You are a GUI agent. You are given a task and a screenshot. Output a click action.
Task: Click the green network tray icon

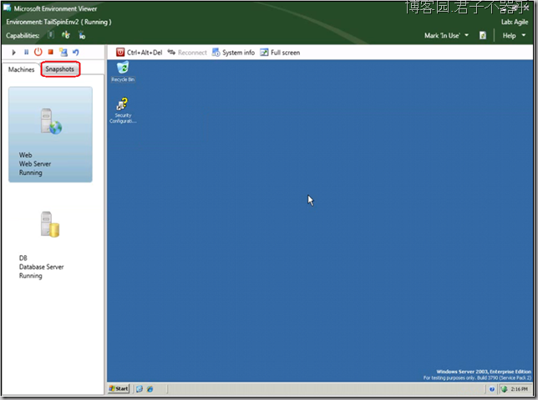click(504, 389)
